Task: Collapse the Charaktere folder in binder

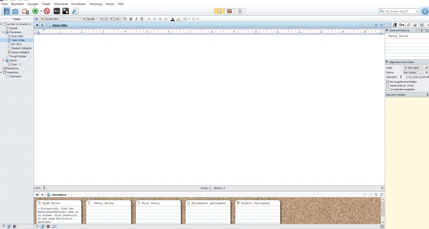Action: (x=3, y=32)
